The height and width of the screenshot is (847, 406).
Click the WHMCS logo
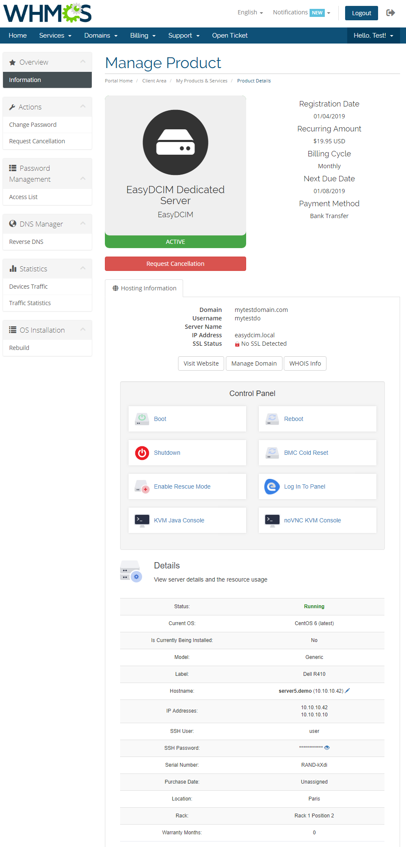(47, 13)
